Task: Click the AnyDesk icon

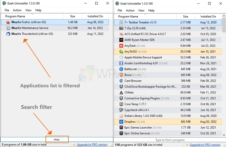Action: point(121,46)
